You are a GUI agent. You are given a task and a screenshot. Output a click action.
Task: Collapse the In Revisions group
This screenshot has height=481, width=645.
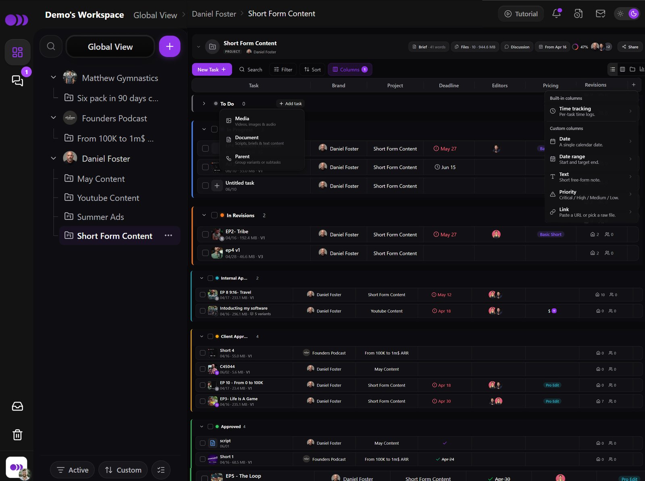(204, 215)
